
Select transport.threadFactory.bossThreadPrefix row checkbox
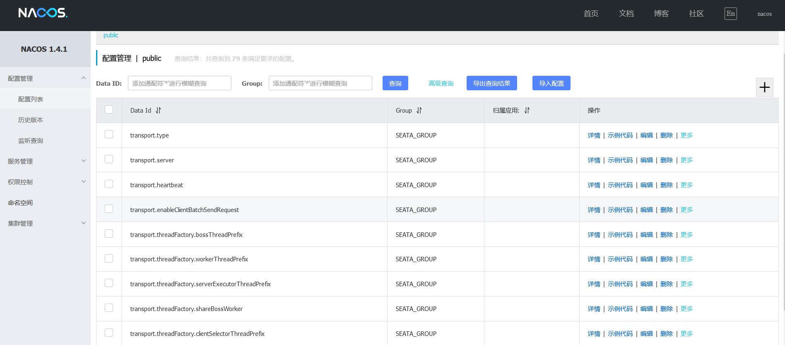109,234
